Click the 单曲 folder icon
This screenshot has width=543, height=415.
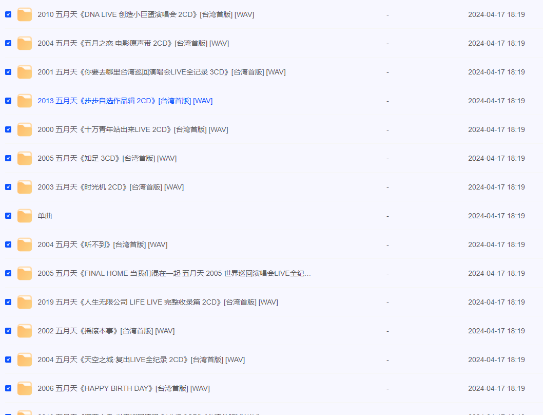pos(25,216)
